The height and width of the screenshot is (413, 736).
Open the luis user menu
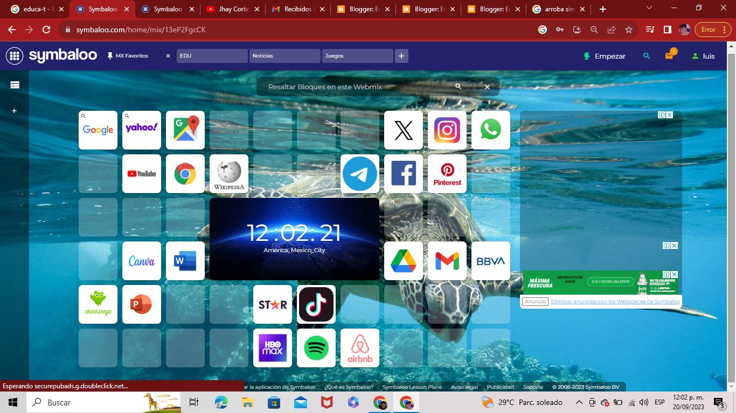[x=703, y=56]
